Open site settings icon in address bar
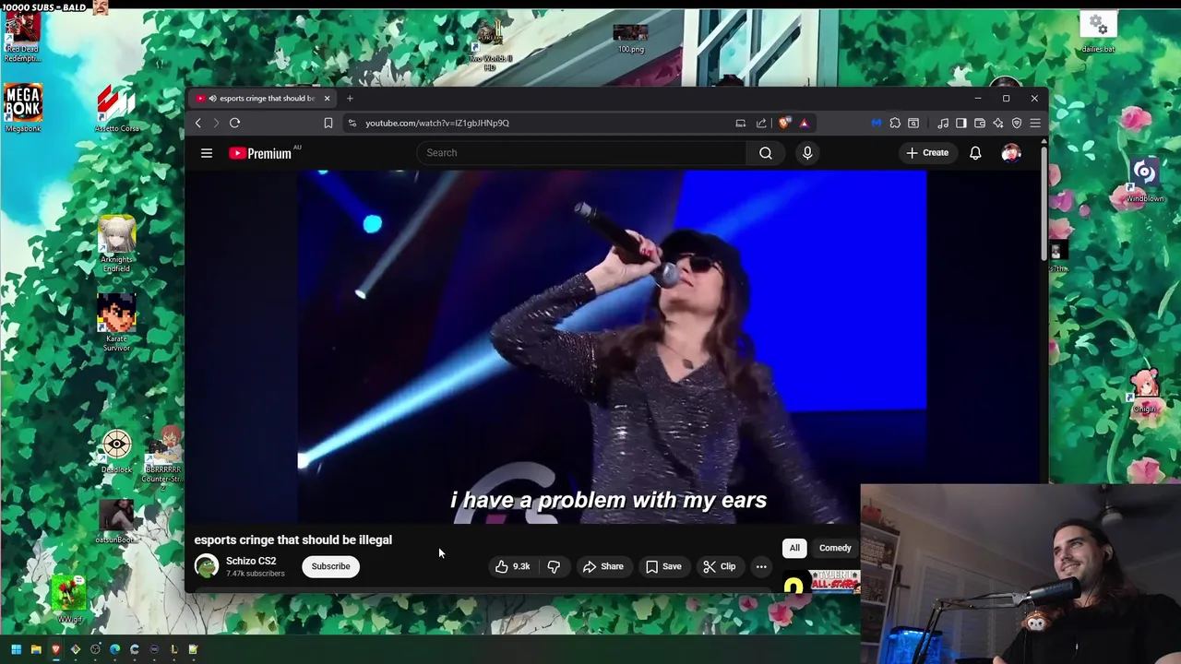Viewport: 1181px width, 664px height. 352,123
